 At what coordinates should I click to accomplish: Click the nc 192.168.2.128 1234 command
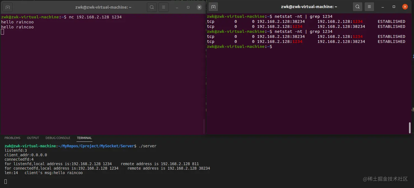pos(95,17)
